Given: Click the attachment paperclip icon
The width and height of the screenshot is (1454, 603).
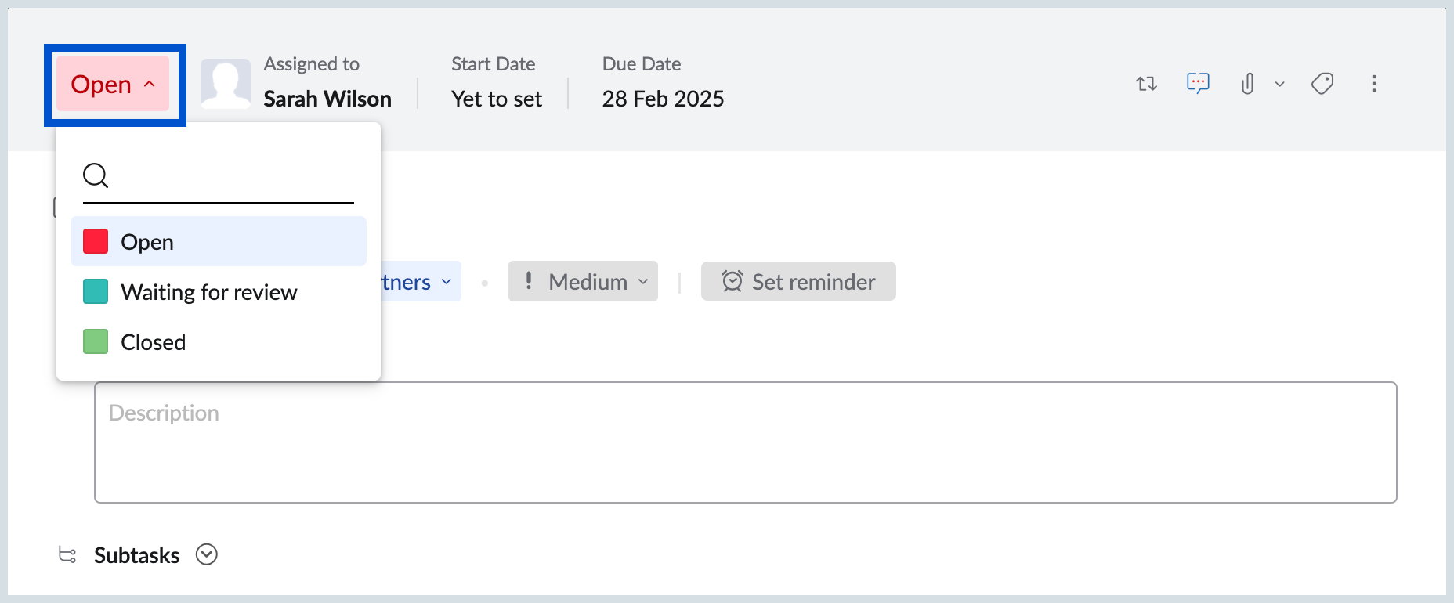Looking at the screenshot, I should coord(1247,83).
